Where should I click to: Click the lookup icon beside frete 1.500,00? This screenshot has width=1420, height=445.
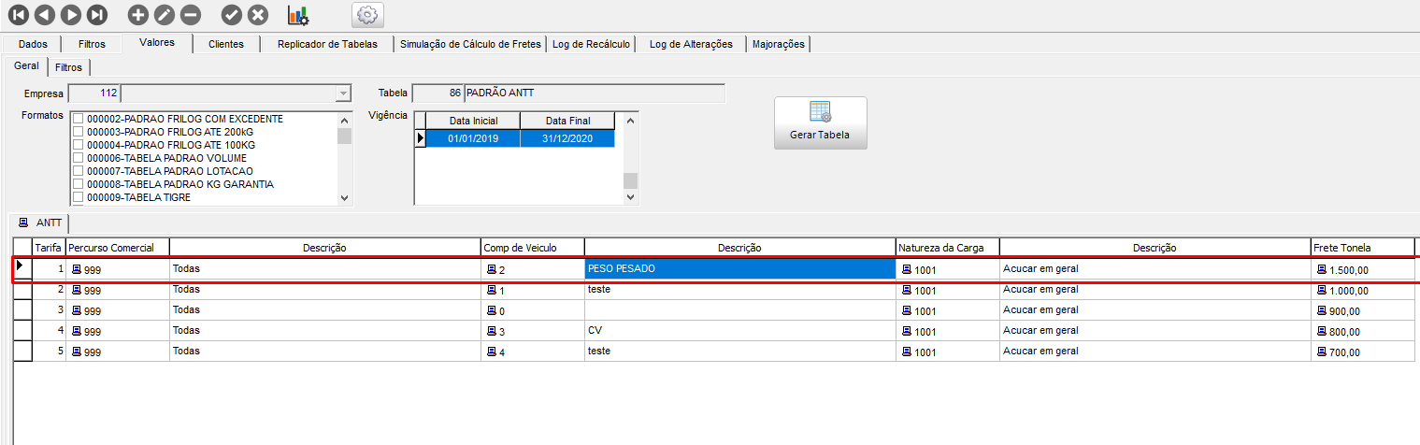[x=1322, y=269]
